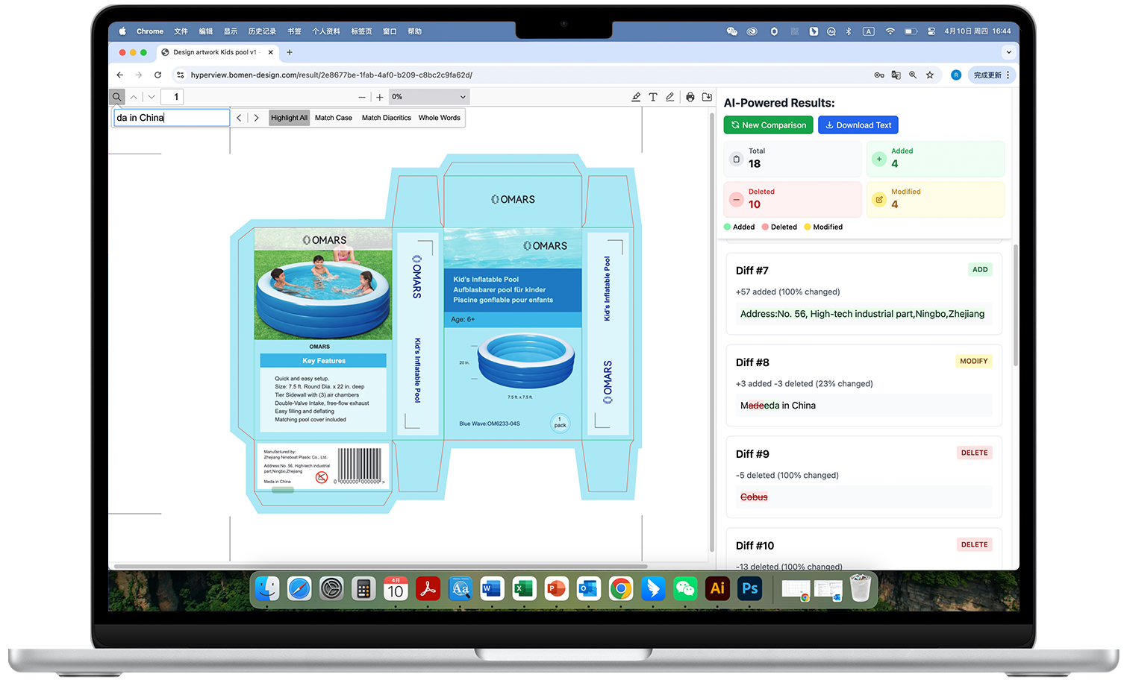Enable the Whole Words search option
This screenshot has width=1127, height=680.
pyautogui.click(x=439, y=118)
